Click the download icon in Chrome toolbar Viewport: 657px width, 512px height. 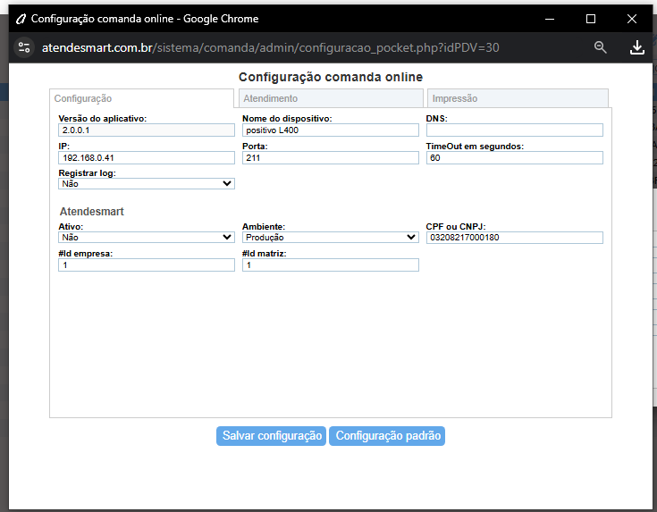[x=637, y=47]
